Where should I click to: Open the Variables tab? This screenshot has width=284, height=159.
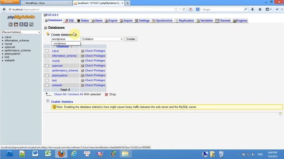[205, 21]
